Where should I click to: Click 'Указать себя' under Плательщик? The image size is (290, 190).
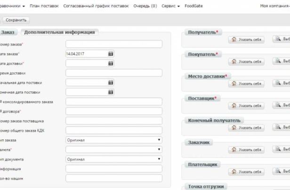[x=246, y=172]
